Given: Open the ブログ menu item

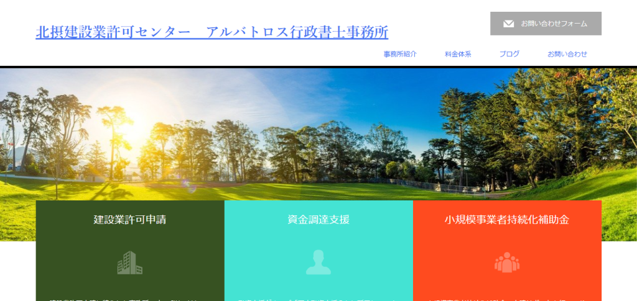Looking at the screenshot, I should point(509,54).
